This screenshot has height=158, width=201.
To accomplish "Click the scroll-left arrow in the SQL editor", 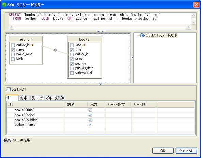I will [x=11, y=27].
